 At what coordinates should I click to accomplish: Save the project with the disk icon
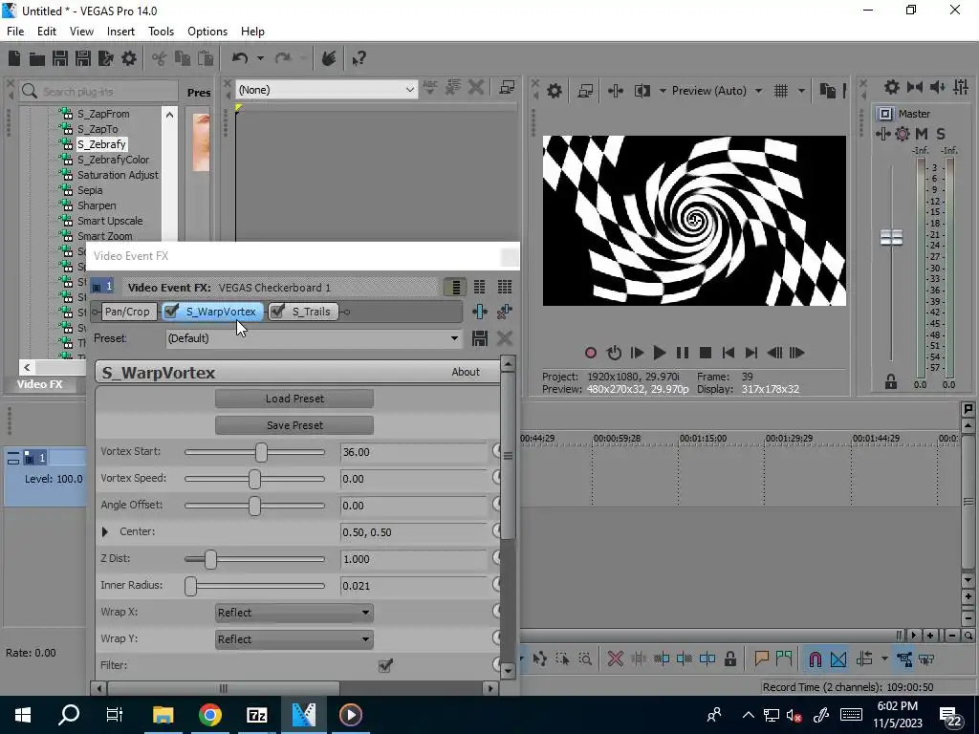coord(60,58)
